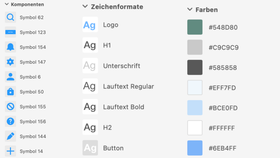Viewport: 280px width, 158px height.
Task: Click the pencil icon for Symbol 144
Action: pos(10,136)
